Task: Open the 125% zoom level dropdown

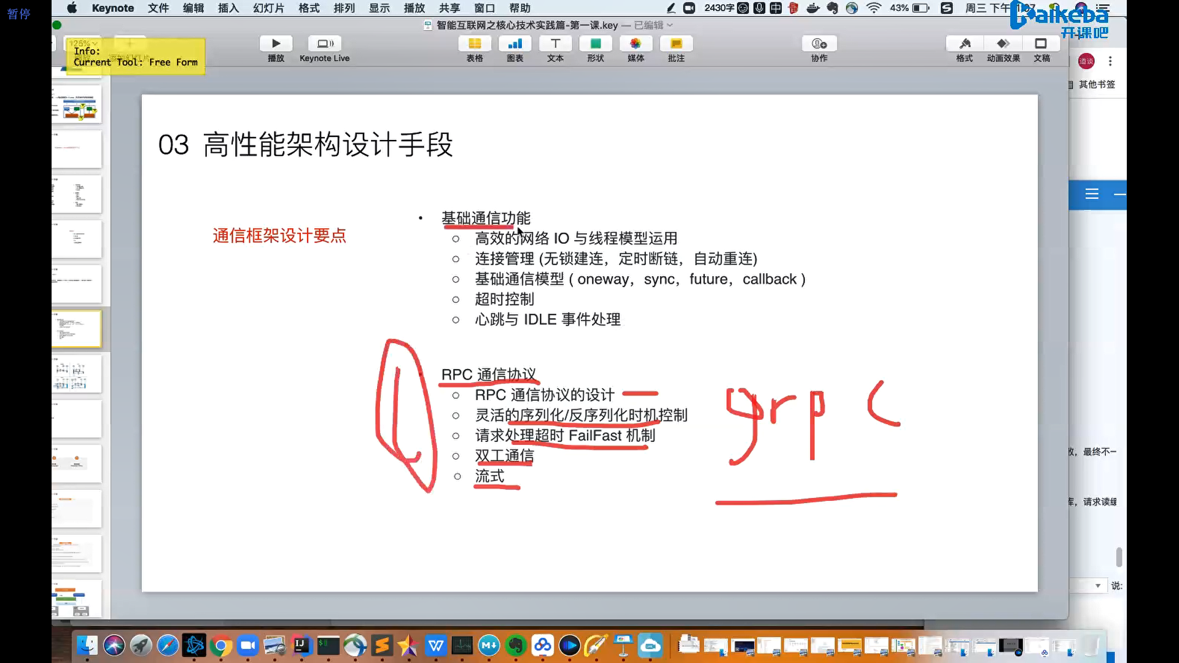Action: click(83, 43)
